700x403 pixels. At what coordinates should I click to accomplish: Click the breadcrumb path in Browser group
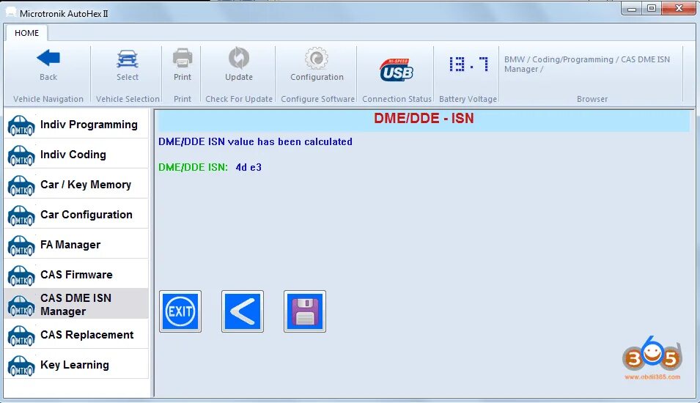[587, 64]
